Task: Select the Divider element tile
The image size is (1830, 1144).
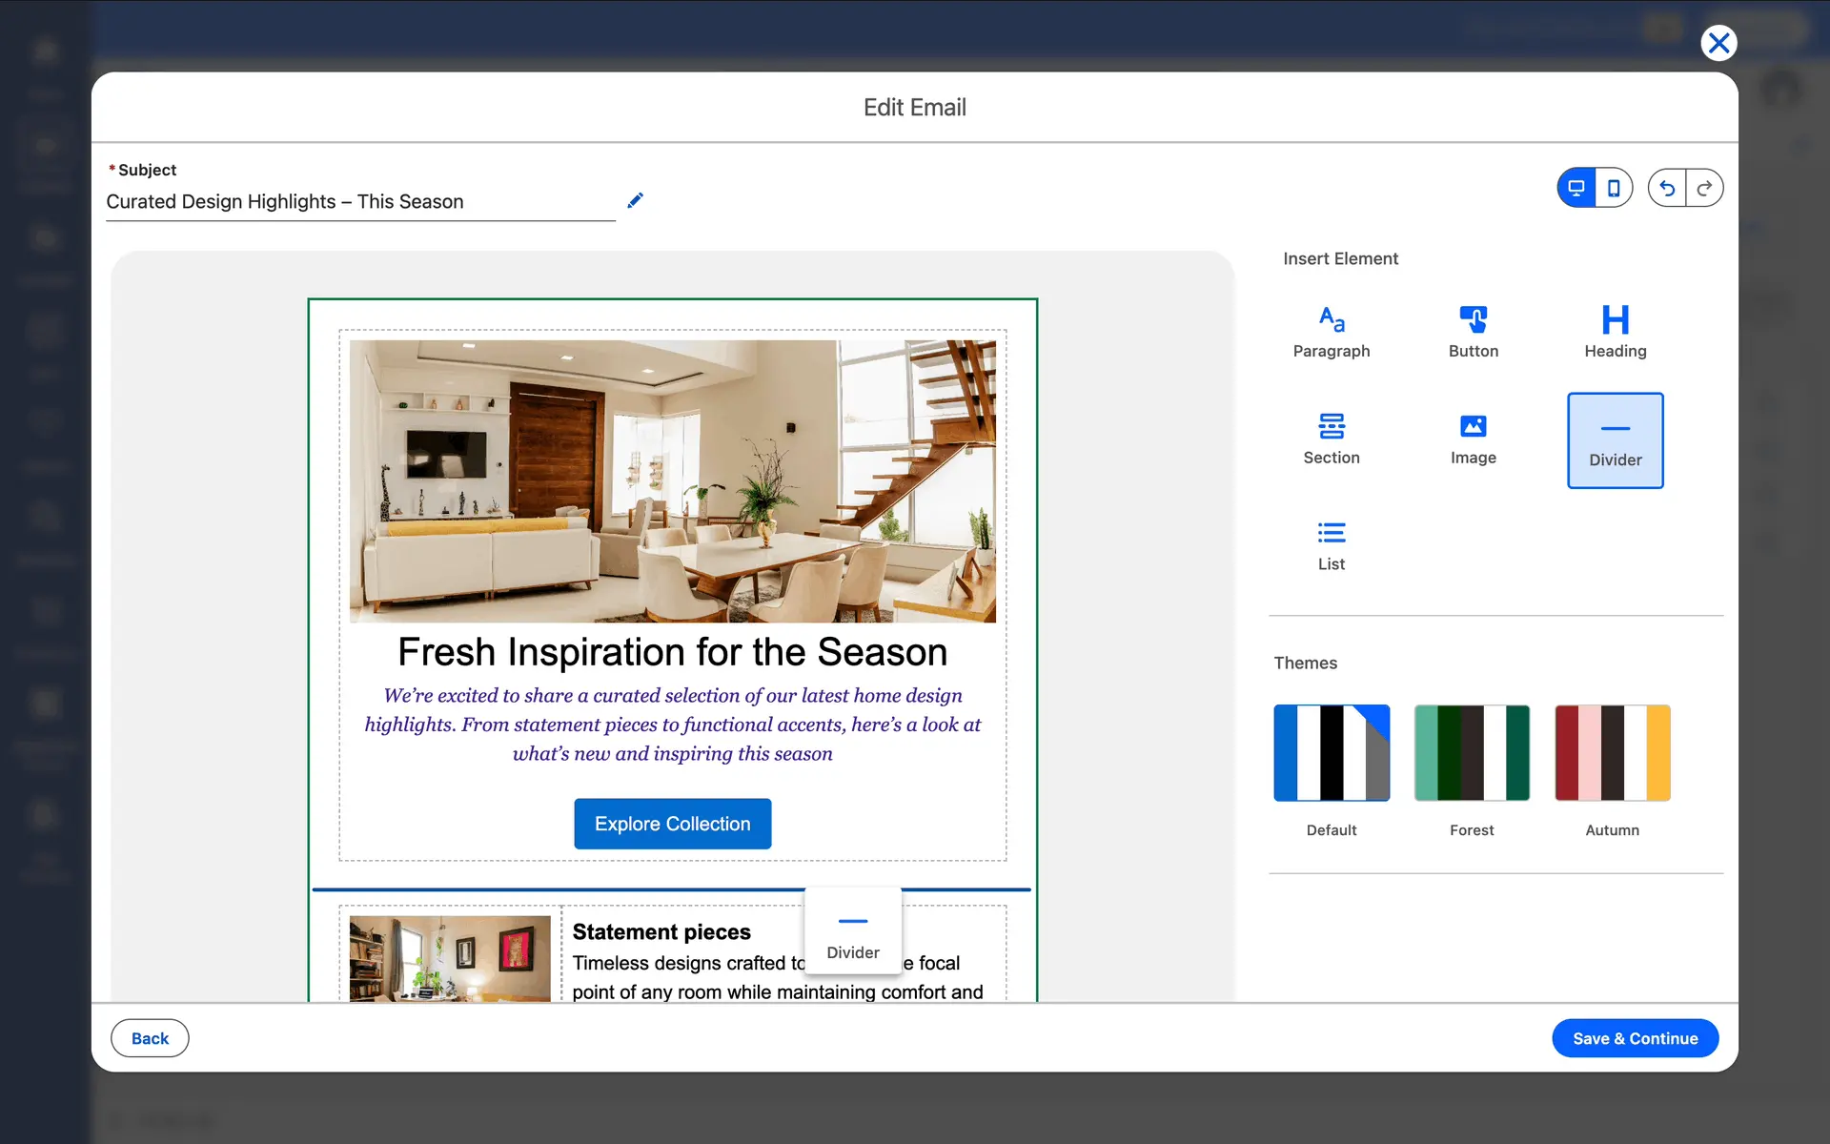Action: [1615, 440]
